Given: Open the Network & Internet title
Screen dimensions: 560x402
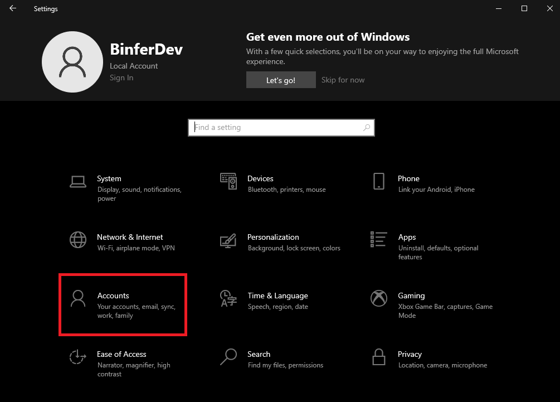Looking at the screenshot, I should (x=130, y=238).
